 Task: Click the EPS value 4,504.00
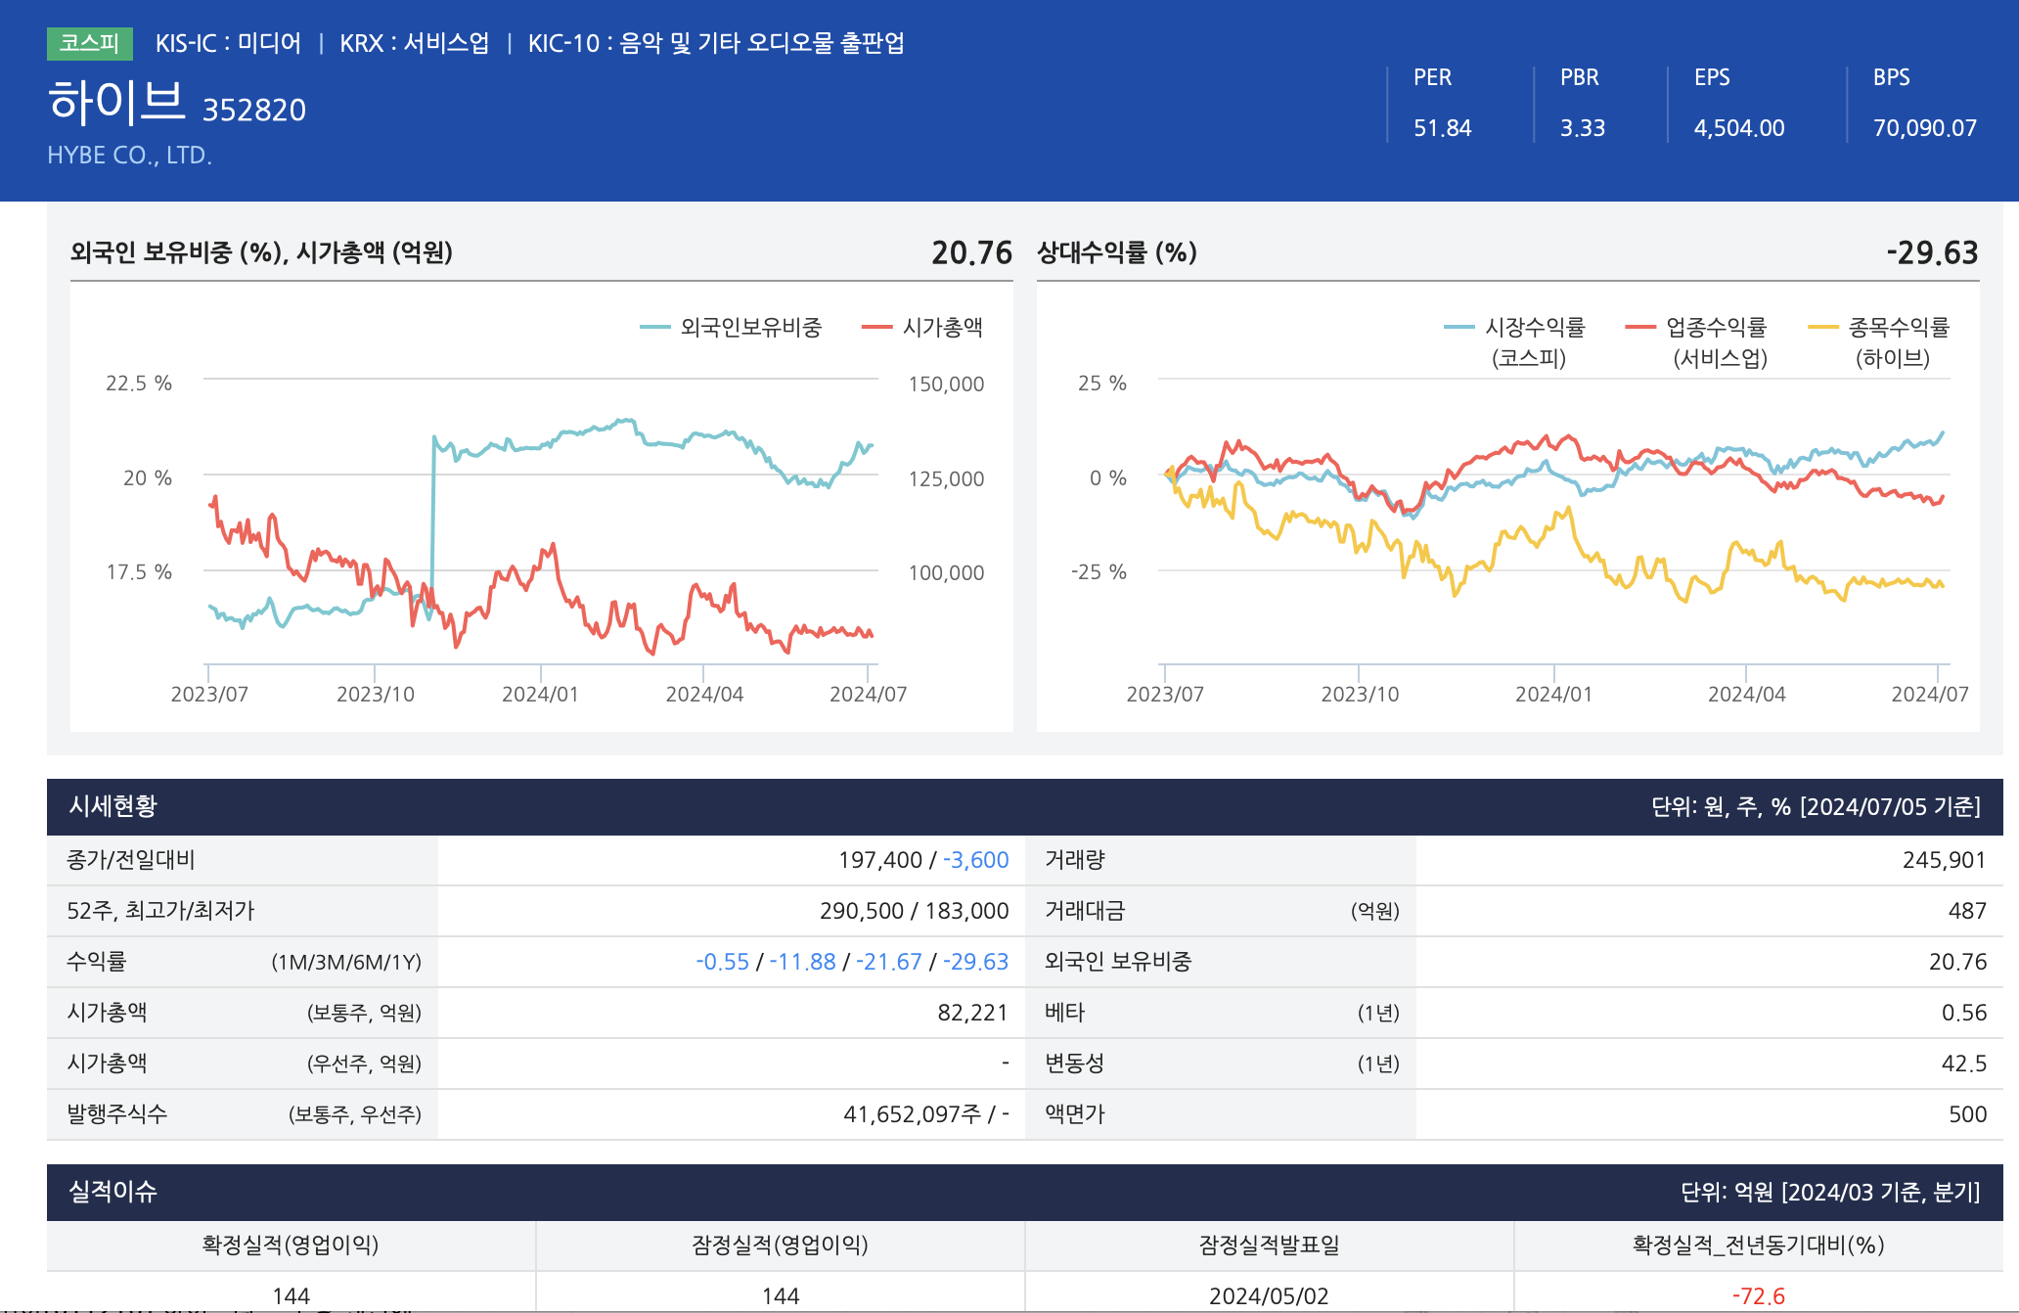pyautogui.click(x=1738, y=128)
